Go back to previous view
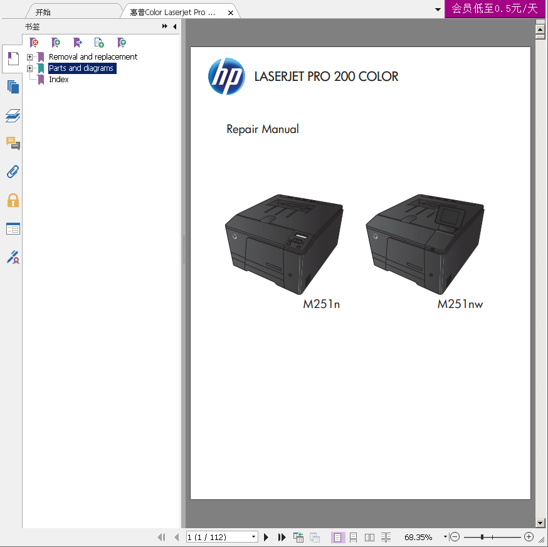Screen dimensions: 548x547 (x=298, y=537)
